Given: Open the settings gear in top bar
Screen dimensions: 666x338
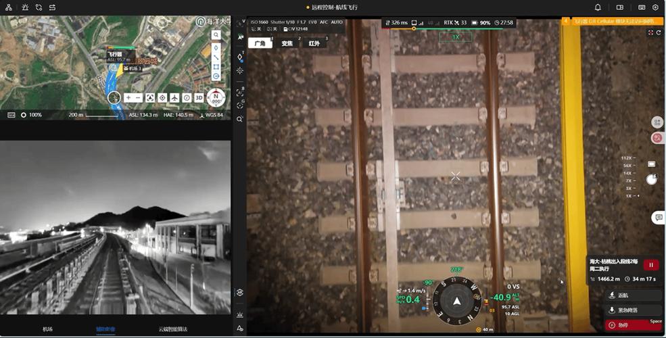Looking at the screenshot, I should click(x=655, y=7).
